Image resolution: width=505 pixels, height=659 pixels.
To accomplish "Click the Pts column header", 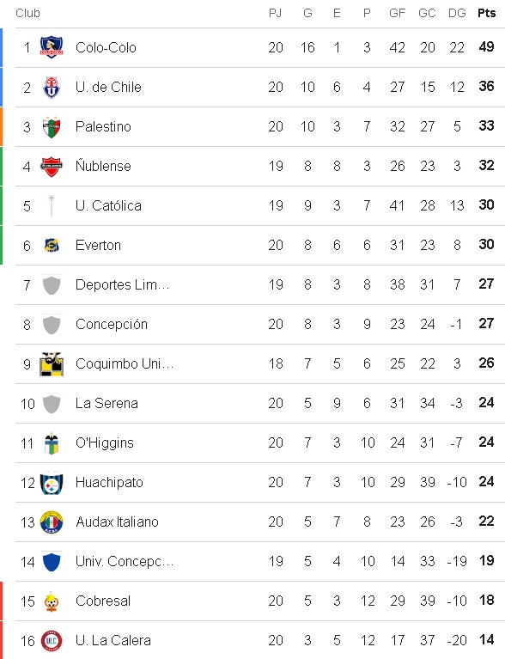I will click(486, 13).
